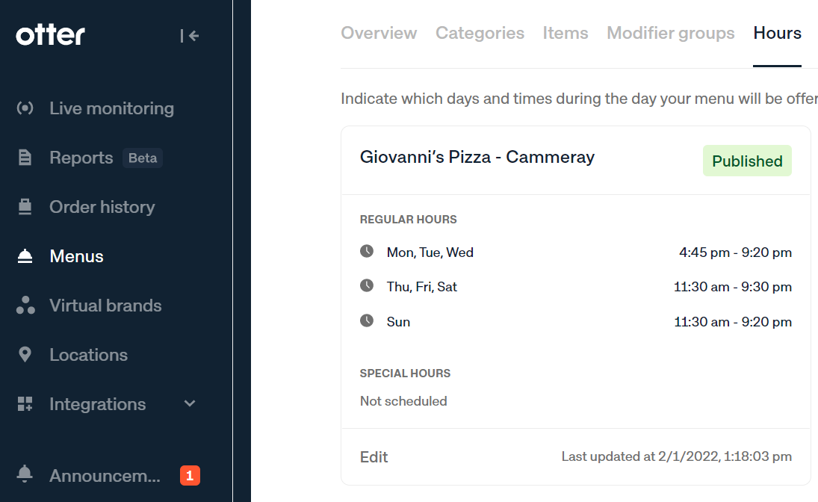
Task: Click the Menus bell cloche icon
Action: pos(25,256)
